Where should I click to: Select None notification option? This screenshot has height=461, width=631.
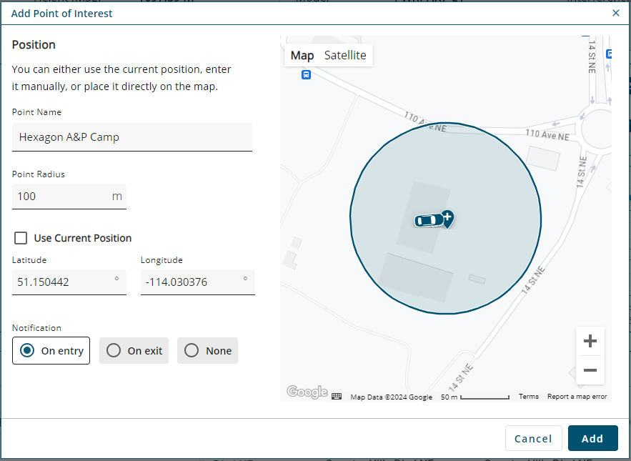(x=208, y=351)
